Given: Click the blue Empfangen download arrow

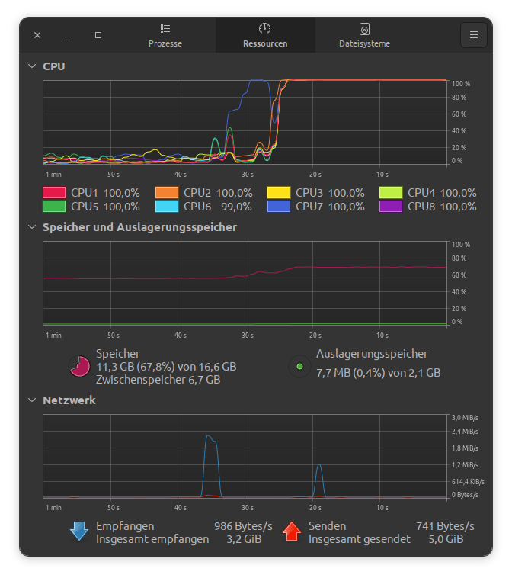Looking at the screenshot, I should pyautogui.click(x=79, y=531).
